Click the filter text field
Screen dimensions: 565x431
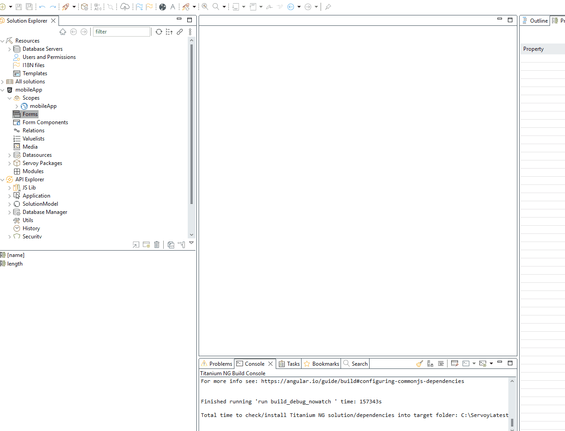click(x=121, y=32)
